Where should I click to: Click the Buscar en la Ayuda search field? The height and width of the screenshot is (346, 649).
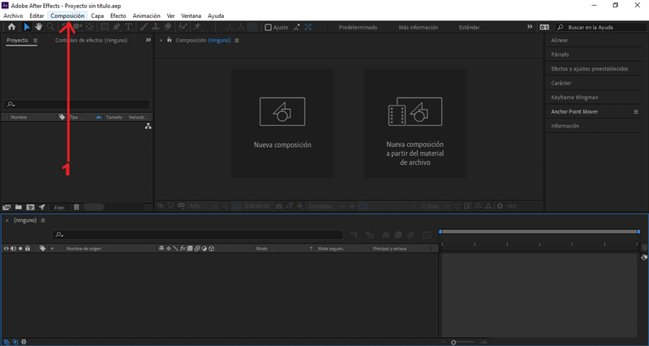pyautogui.click(x=600, y=27)
